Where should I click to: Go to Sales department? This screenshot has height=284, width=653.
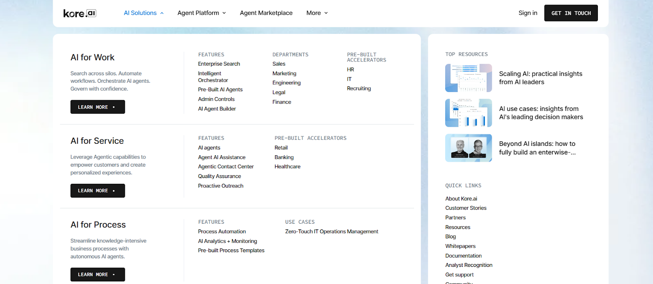[279, 64]
